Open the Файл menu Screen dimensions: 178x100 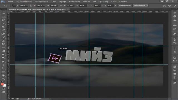[x=11, y=2]
